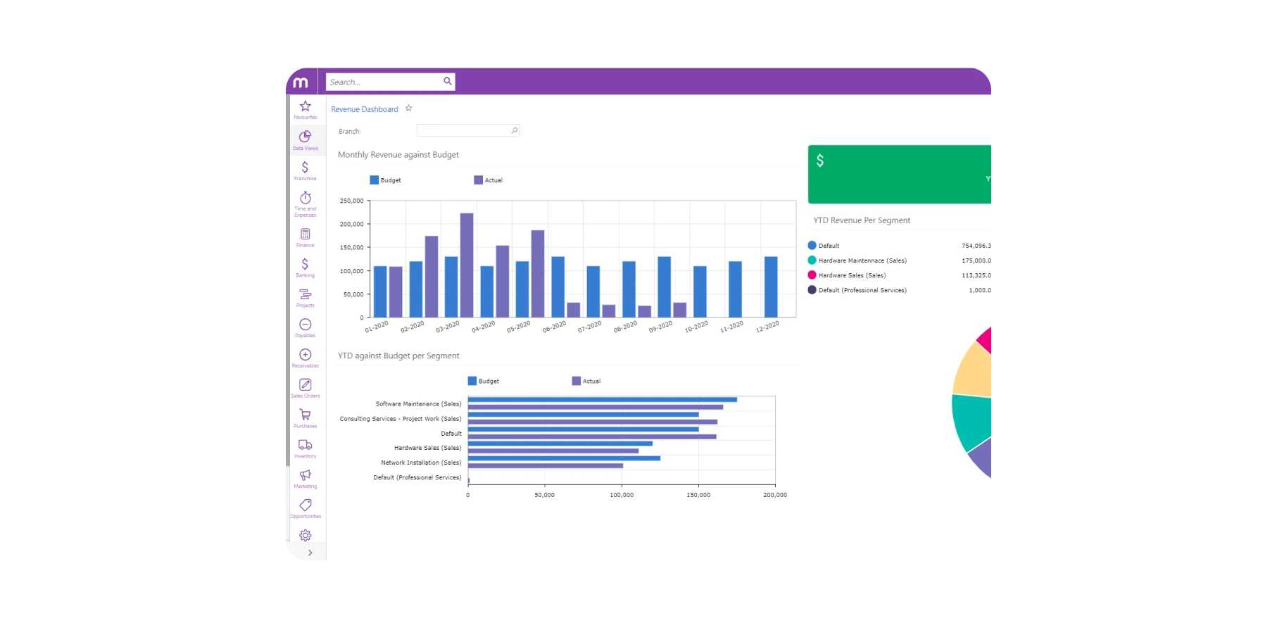Click Software Maintenance (Sales) bar label
Viewport: 1277px width, 628px height.
click(x=418, y=404)
